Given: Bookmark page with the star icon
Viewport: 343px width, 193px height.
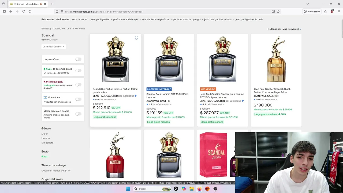Looking at the screenshot, I should tap(278, 12).
